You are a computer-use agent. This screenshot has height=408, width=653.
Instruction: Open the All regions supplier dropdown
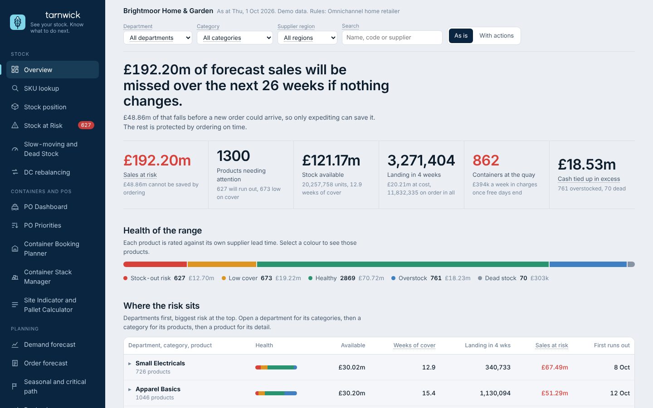click(307, 38)
